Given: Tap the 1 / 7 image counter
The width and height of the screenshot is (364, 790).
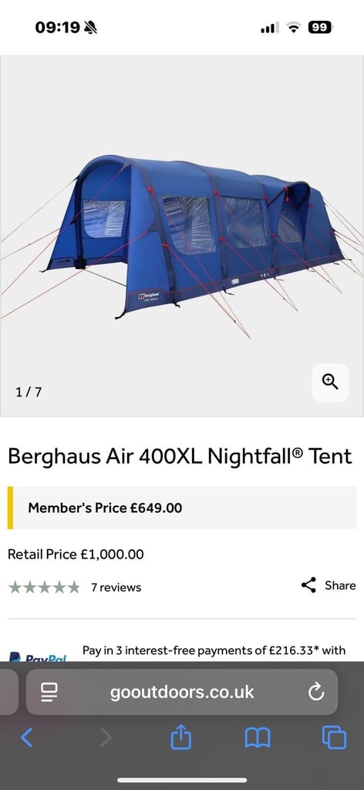Looking at the screenshot, I should [29, 392].
